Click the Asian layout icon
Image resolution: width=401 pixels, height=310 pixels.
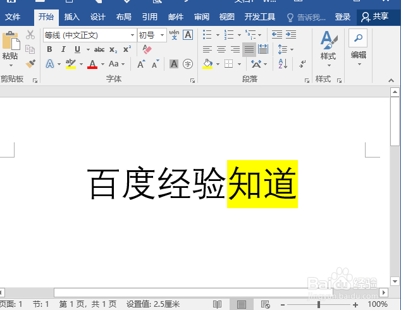[256, 64]
